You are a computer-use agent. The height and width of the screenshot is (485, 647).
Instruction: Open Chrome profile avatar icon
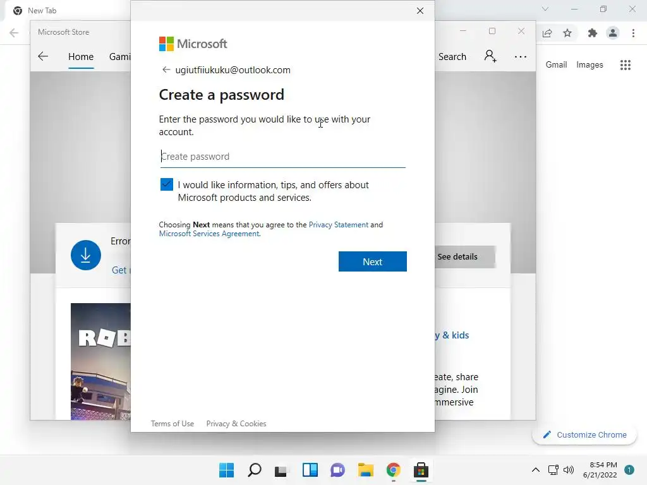point(613,33)
